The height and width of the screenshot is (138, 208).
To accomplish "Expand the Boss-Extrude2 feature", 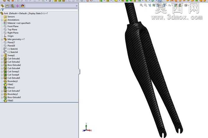I will [2, 65].
